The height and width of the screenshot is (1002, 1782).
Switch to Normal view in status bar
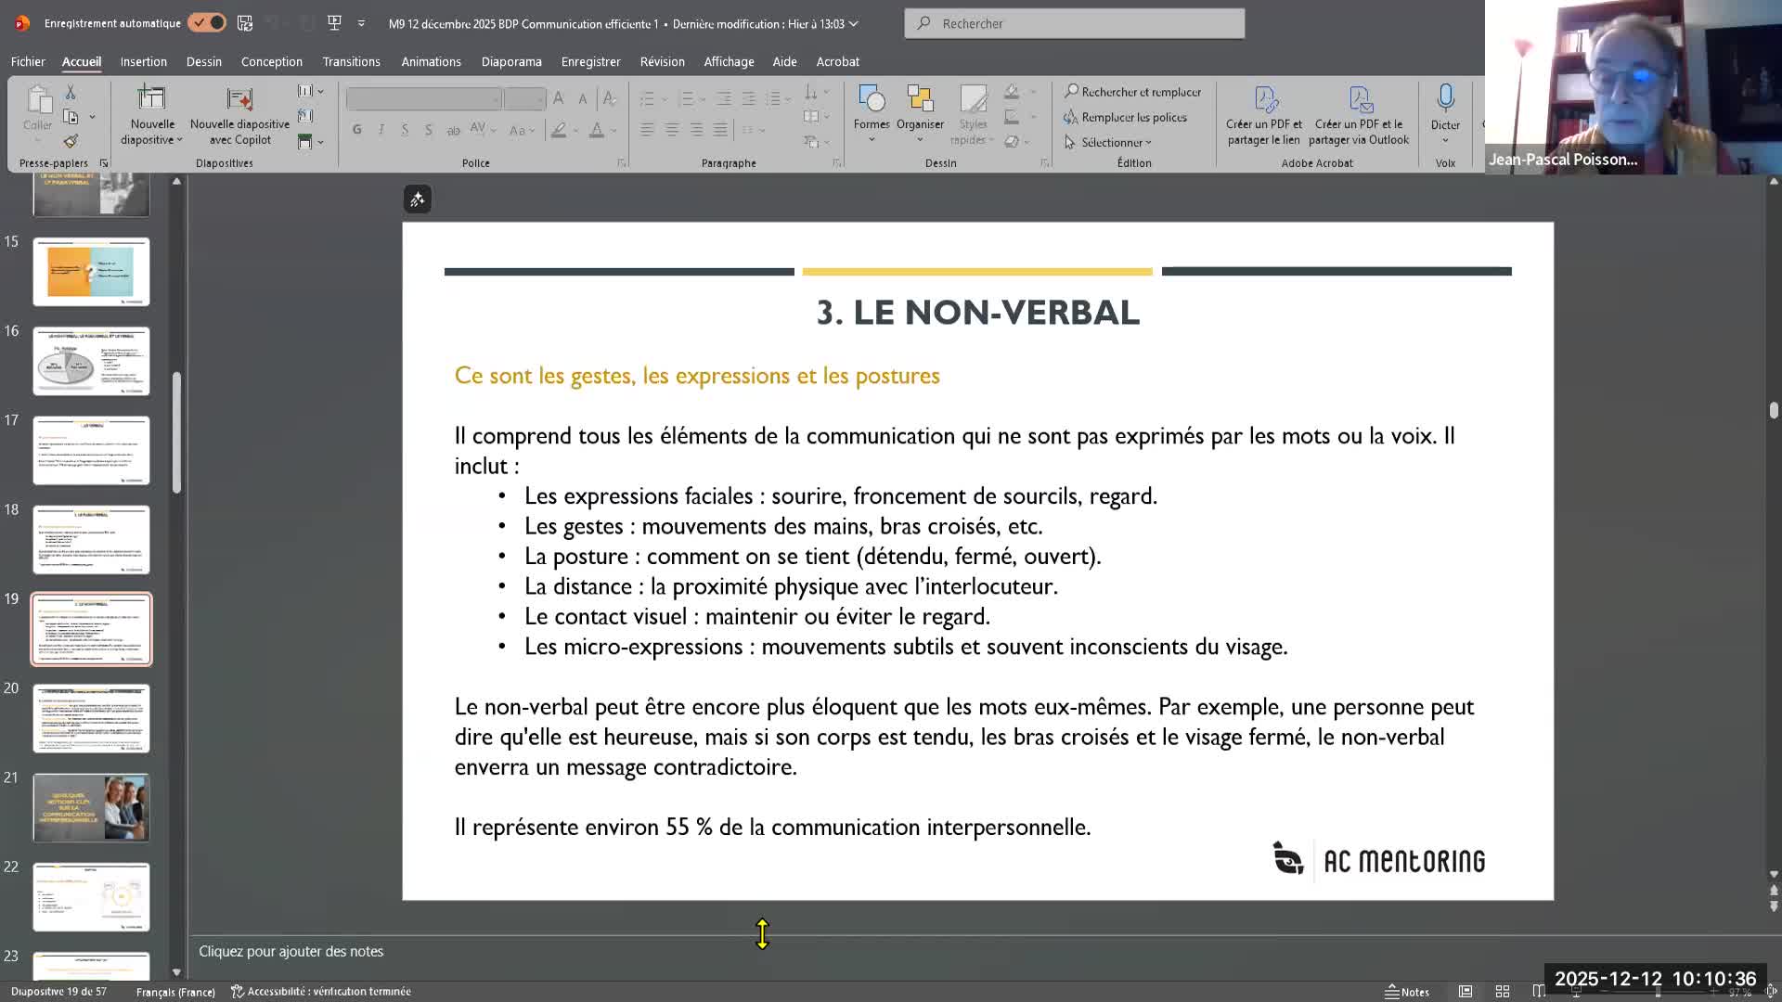pos(1466,992)
